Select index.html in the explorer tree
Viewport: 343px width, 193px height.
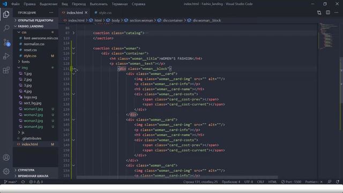pos(30,144)
